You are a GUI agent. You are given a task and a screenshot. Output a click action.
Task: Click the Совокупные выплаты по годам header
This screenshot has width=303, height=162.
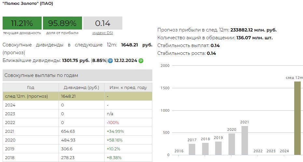pos(77,75)
